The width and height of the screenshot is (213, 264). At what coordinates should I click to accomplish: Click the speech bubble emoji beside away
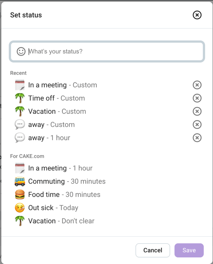tap(20, 125)
